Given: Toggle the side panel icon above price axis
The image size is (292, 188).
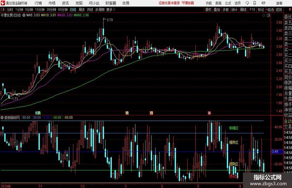Looking at the screenshot, I should (268, 15).
